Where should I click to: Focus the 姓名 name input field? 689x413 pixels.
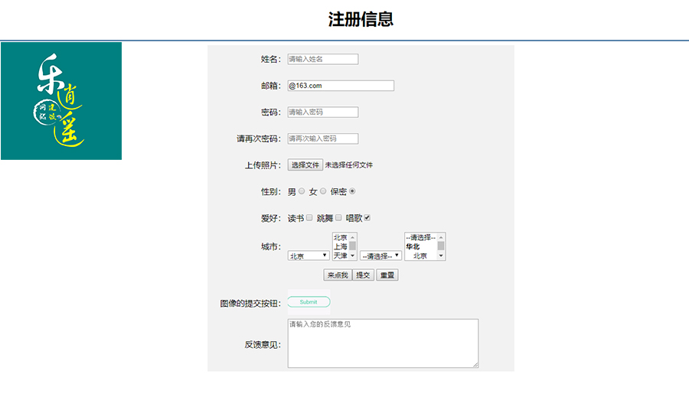point(323,59)
